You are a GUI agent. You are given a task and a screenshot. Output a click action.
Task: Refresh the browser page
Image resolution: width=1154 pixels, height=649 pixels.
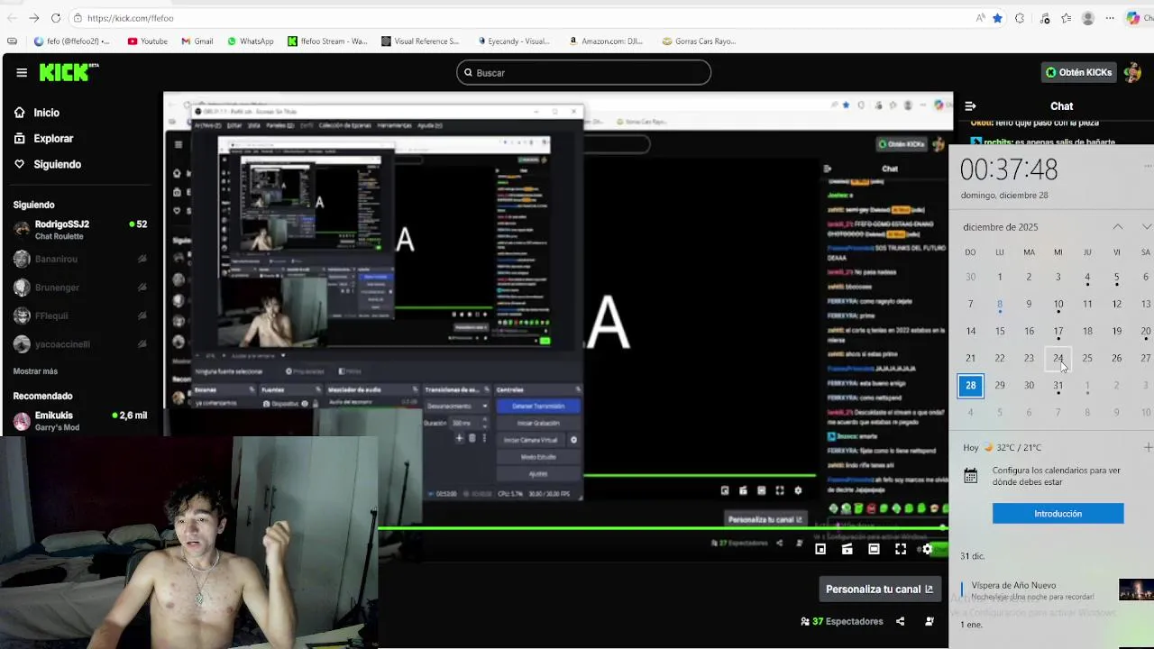[x=56, y=18]
